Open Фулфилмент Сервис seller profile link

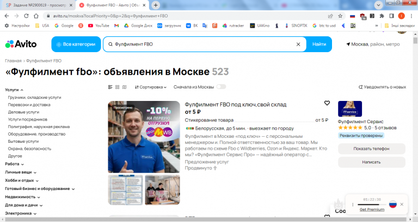(360, 122)
